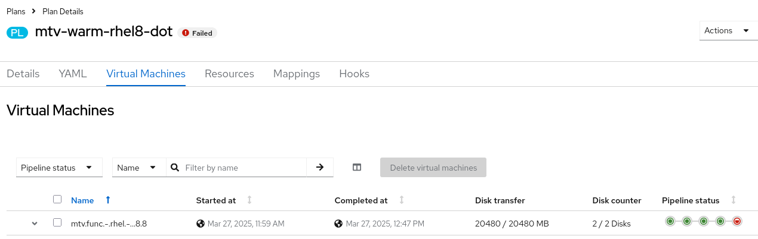Image resolution: width=758 pixels, height=239 pixels.
Task: Select the mtv.func rhel VM row checkbox
Action: [57, 222]
